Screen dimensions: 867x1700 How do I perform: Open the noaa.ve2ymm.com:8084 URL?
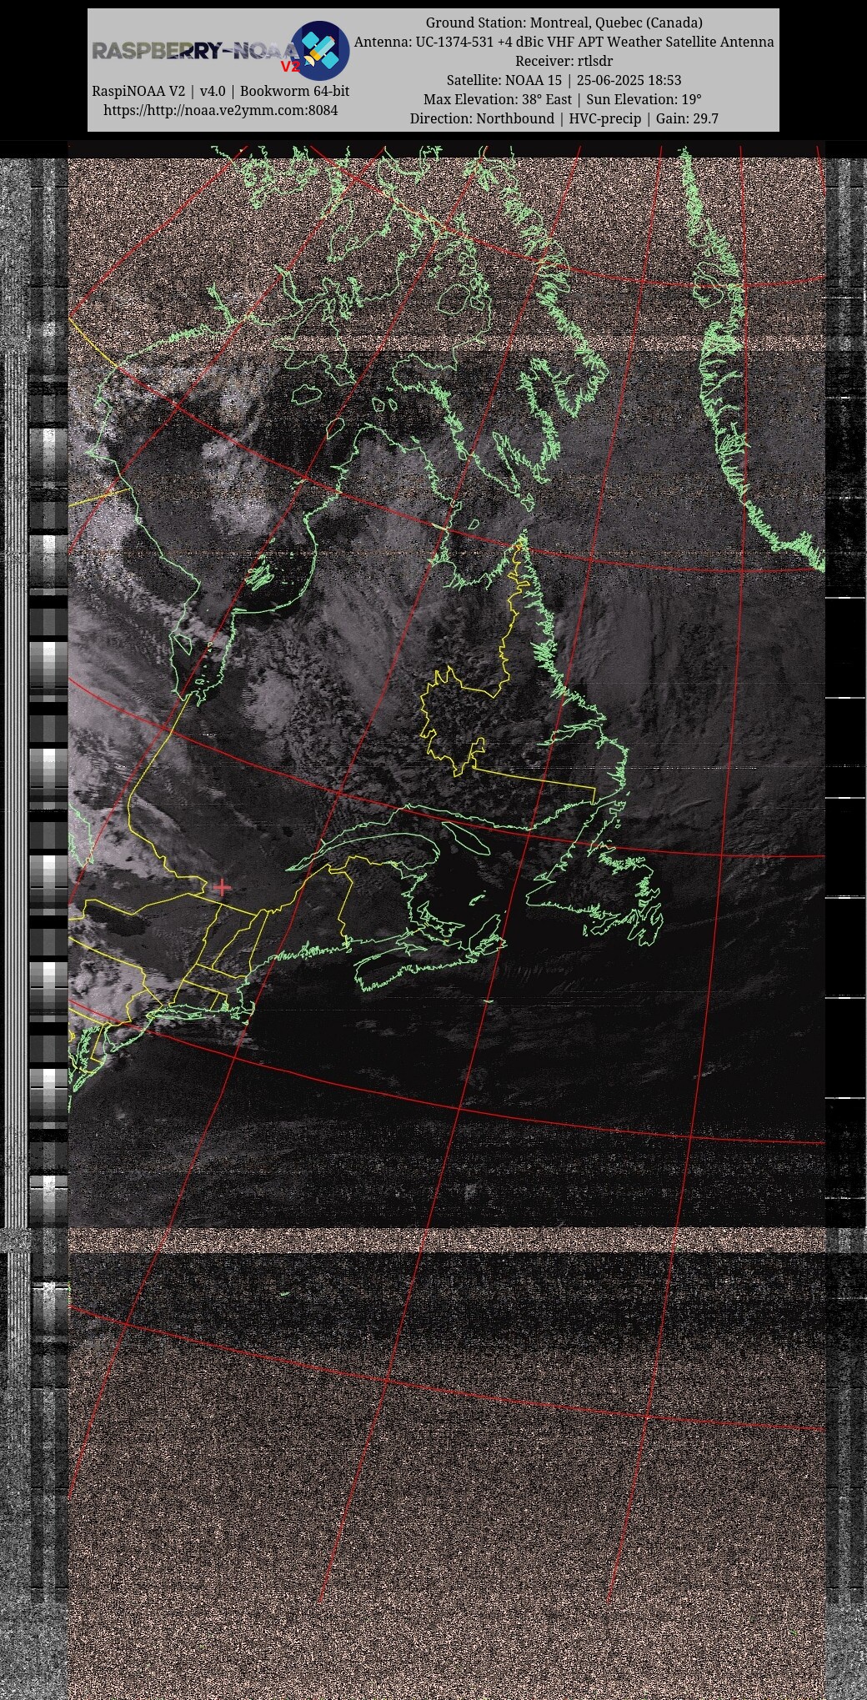[x=221, y=110]
